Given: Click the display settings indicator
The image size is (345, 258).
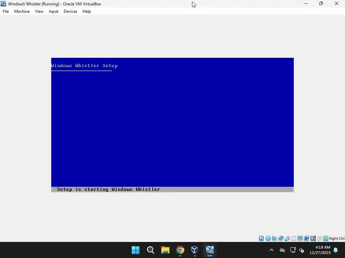Looking at the screenshot, I should click(300, 239).
